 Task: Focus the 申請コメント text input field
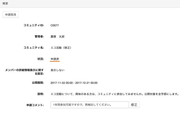(89, 105)
